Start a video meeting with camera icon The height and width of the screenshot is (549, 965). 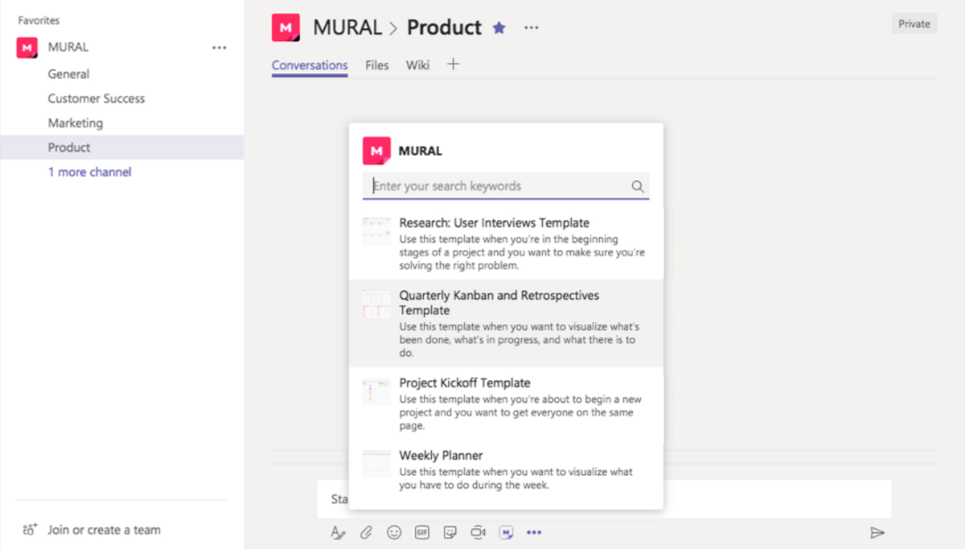[x=478, y=532]
